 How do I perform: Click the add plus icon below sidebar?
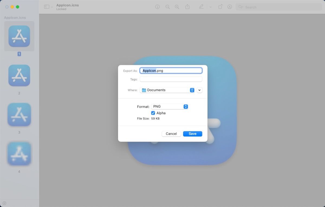4,203
